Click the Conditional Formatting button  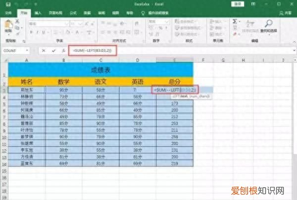click(186, 22)
